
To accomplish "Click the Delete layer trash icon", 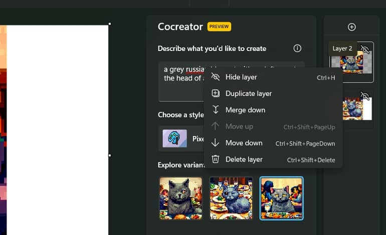I will 216,159.
